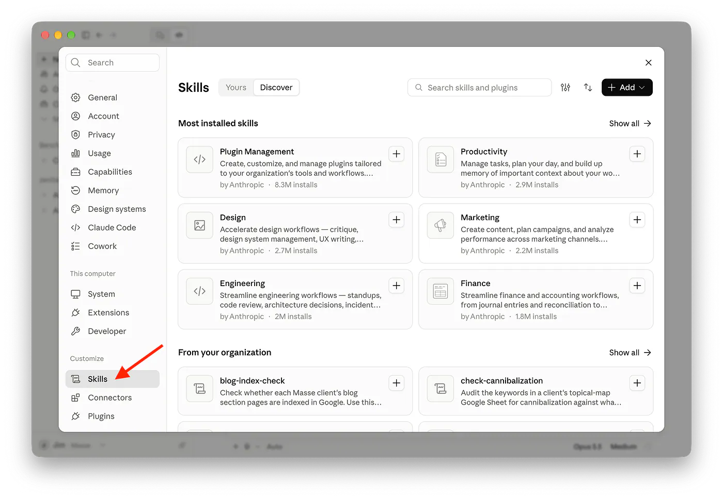Image resolution: width=723 pixels, height=499 pixels.
Task: Click the Design image icon
Action: (x=200, y=226)
